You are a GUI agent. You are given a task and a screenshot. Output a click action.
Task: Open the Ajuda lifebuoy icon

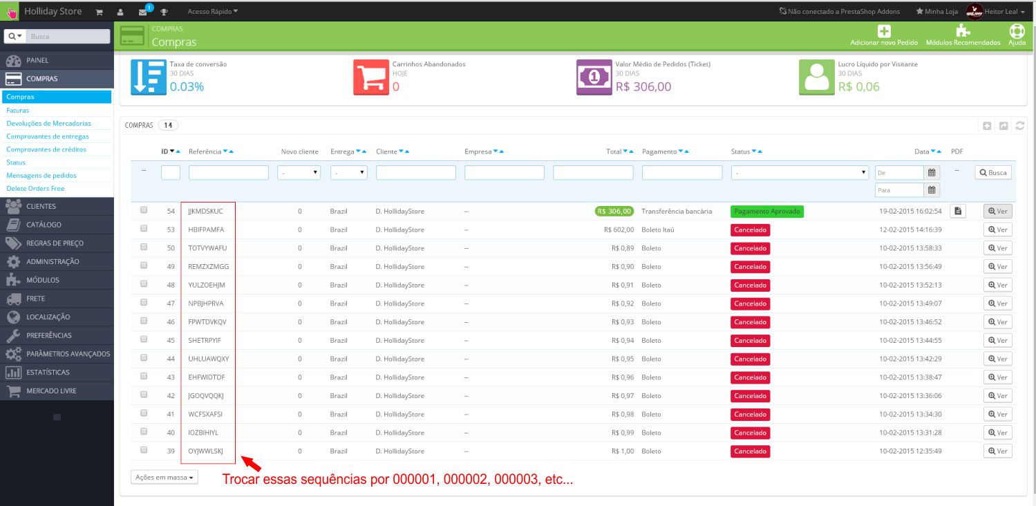pyautogui.click(x=1017, y=31)
